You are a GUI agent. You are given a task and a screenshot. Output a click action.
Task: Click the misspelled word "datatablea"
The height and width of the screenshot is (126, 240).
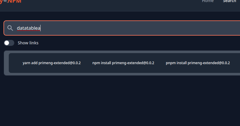coord(29,28)
